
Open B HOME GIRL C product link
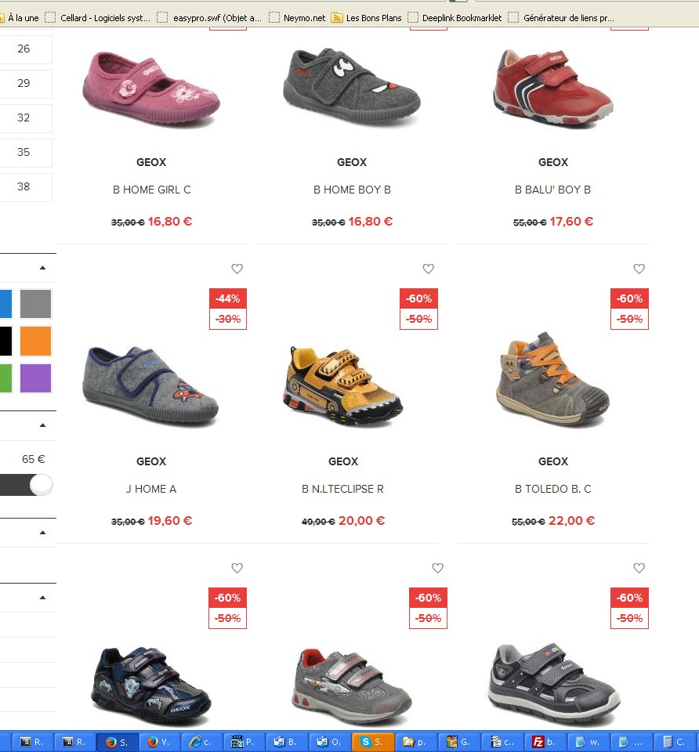click(x=151, y=190)
